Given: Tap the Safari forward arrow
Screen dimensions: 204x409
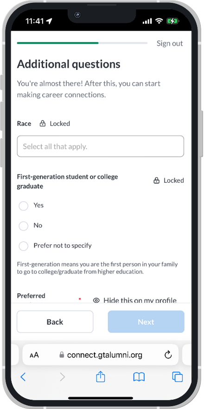Looking at the screenshot, I should 62,376.
